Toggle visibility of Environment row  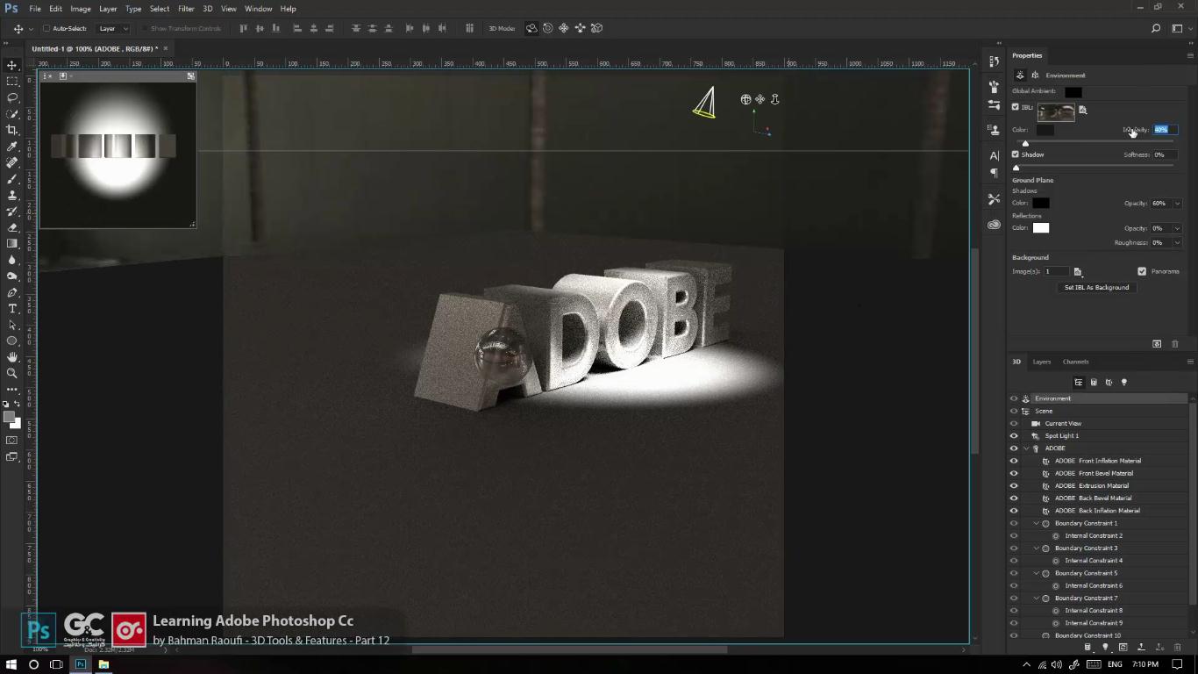[1014, 398]
